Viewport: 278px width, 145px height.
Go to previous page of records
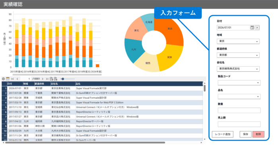pyautogui.click(x=17, y=79)
